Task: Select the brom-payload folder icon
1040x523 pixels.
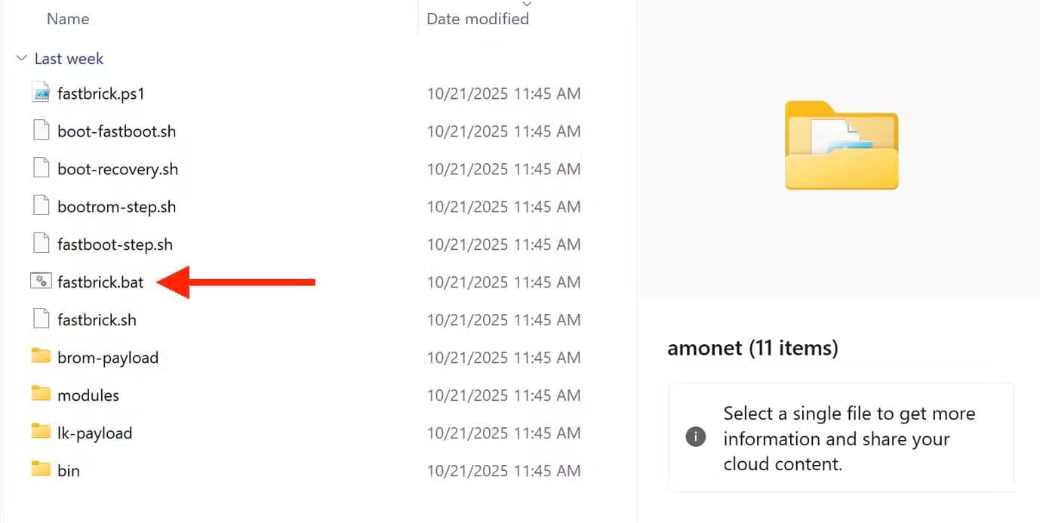Action: [42, 357]
